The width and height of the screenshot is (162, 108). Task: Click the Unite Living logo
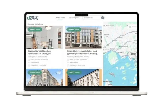[33, 18]
